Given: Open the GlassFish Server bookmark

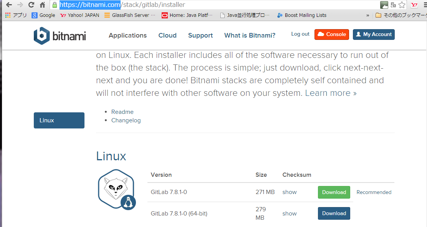Looking at the screenshot, I should click(130, 15).
